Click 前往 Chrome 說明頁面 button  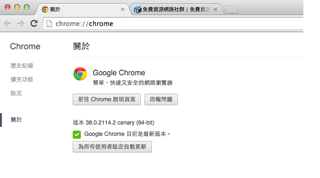click(x=107, y=99)
